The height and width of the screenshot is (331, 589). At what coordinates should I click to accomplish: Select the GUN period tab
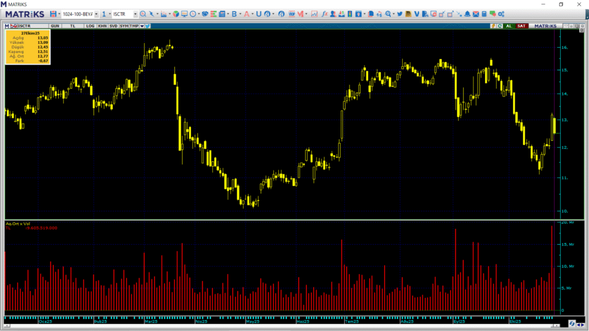55,26
